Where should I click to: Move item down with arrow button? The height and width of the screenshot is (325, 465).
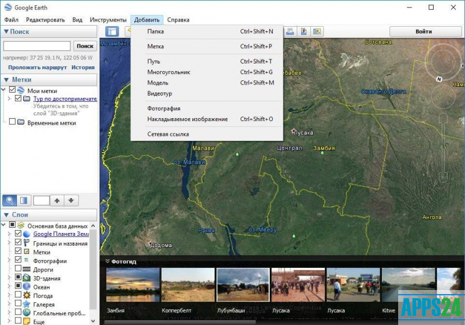71,200
